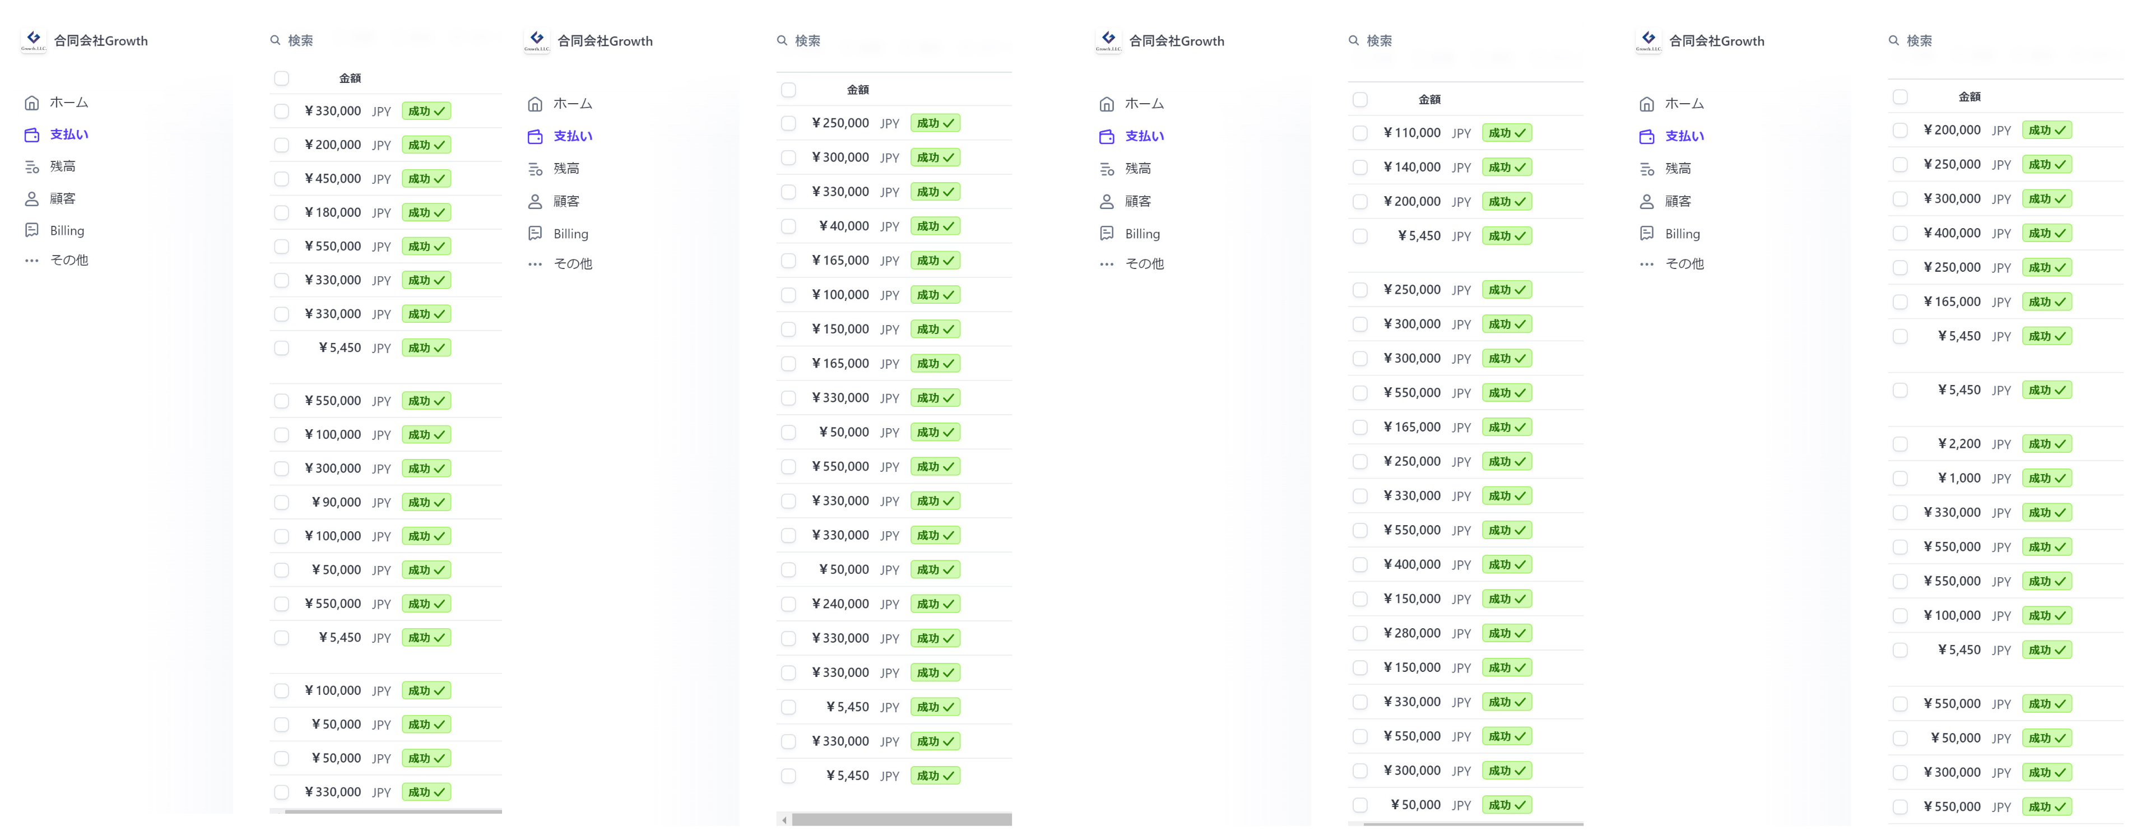Click その他 three-dots icon in rightmost sidebar

pyautogui.click(x=1646, y=264)
